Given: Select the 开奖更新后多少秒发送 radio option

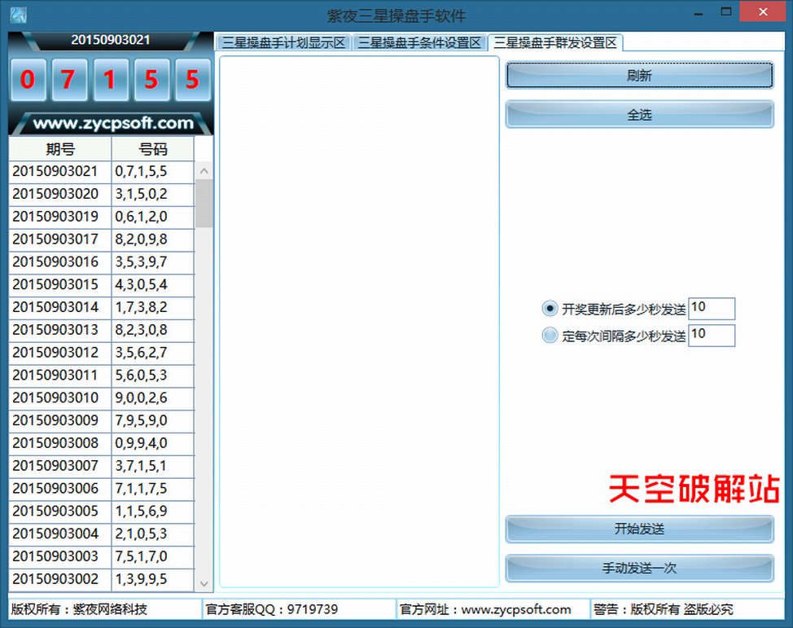Looking at the screenshot, I should click(550, 308).
